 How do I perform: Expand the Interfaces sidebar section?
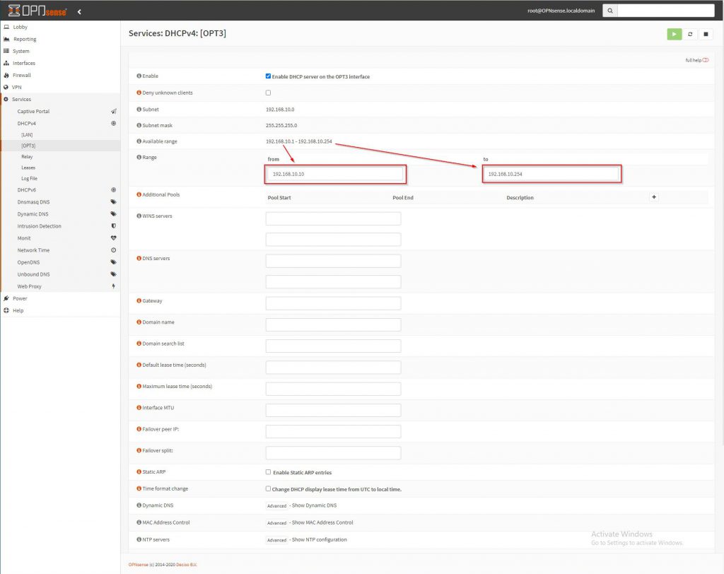[x=23, y=63]
